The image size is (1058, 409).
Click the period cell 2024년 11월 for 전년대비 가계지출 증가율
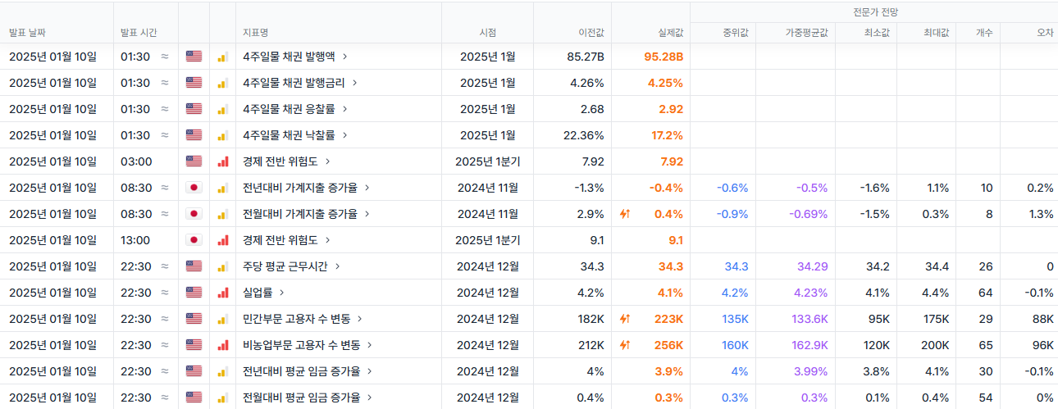coord(487,188)
